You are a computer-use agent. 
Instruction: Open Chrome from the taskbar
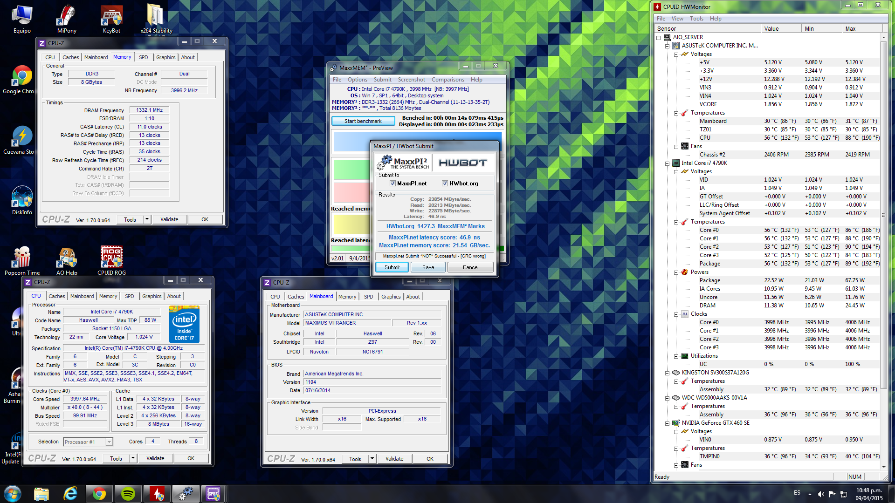pos(99,494)
